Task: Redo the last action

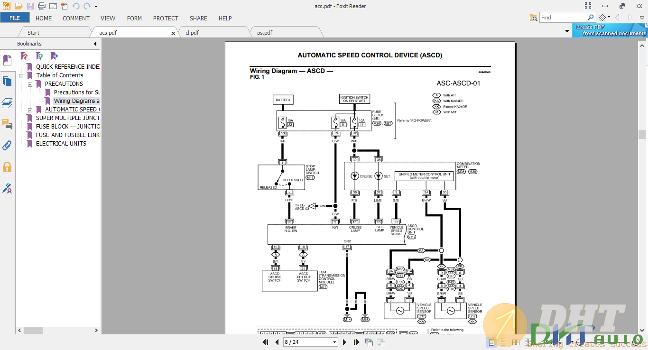Action: 87,6
